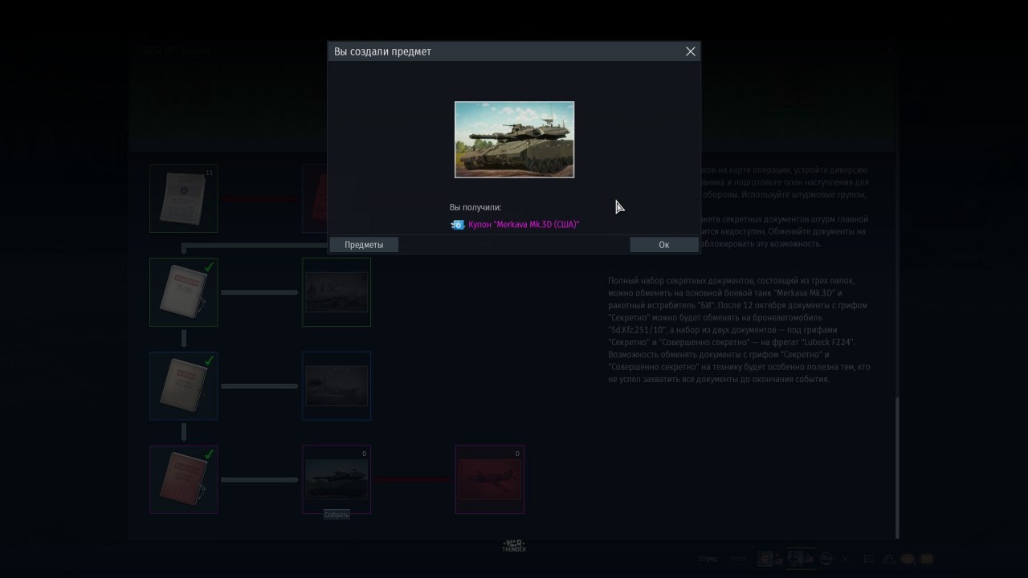Open the Купон "Merkava Mk.3D (США)" link
The height and width of the screenshot is (578, 1028).
click(524, 225)
